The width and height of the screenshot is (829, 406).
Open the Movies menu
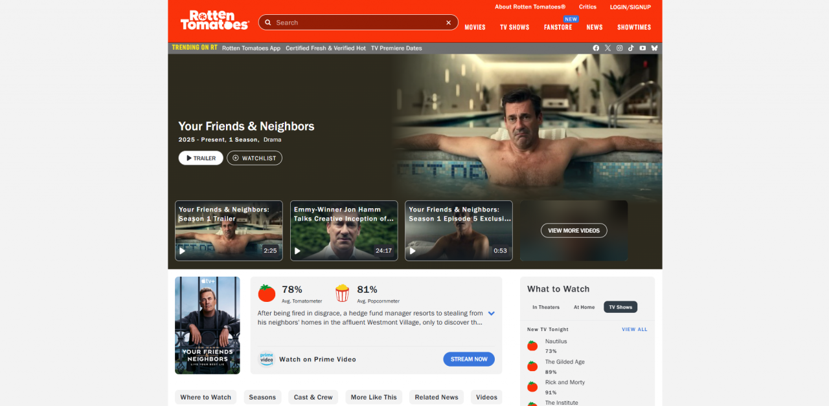(475, 27)
